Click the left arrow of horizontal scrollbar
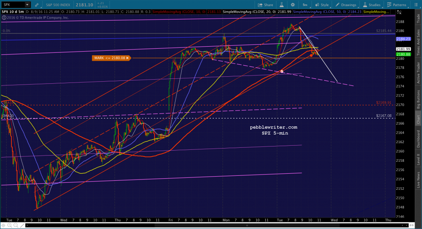 click(x=28, y=226)
